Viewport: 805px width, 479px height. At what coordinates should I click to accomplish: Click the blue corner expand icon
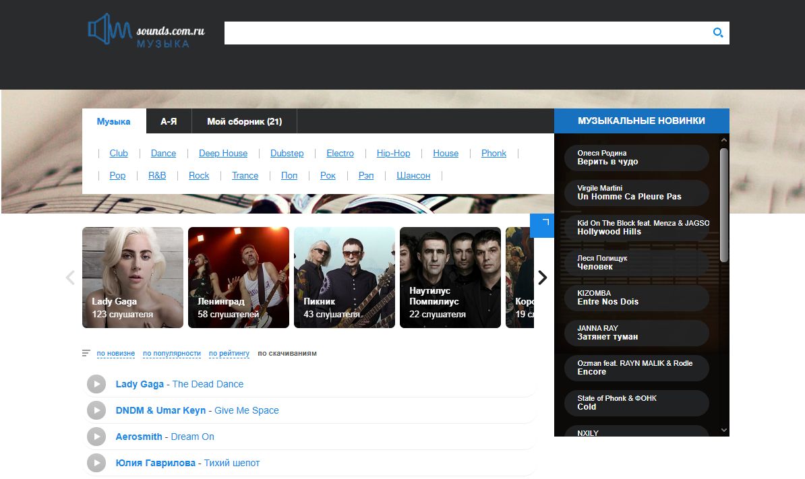(543, 225)
